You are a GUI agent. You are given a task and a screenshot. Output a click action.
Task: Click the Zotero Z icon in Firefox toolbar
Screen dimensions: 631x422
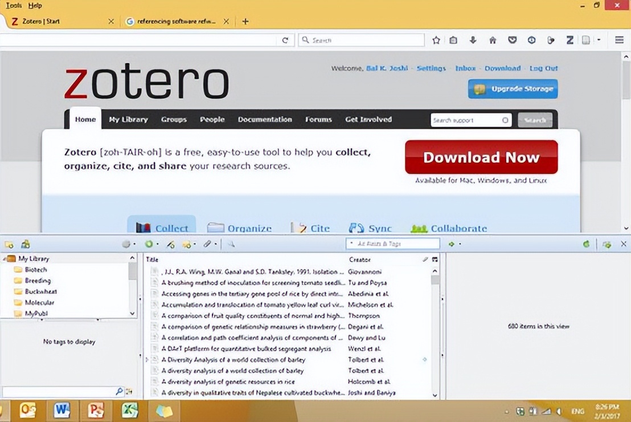569,40
